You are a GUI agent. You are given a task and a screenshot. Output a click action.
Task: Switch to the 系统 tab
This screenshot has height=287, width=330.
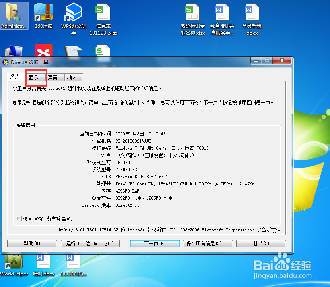point(16,77)
